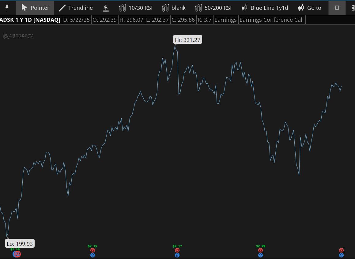355x259 pixels.
Task: Click the green $2.29 EPS value
Action: click(261, 246)
